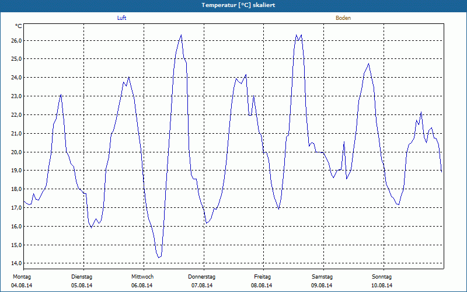The height and width of the screenshot is (292, 467).
Task: Click the 23,0 y-axis tick label
Action: coord(17,96)
